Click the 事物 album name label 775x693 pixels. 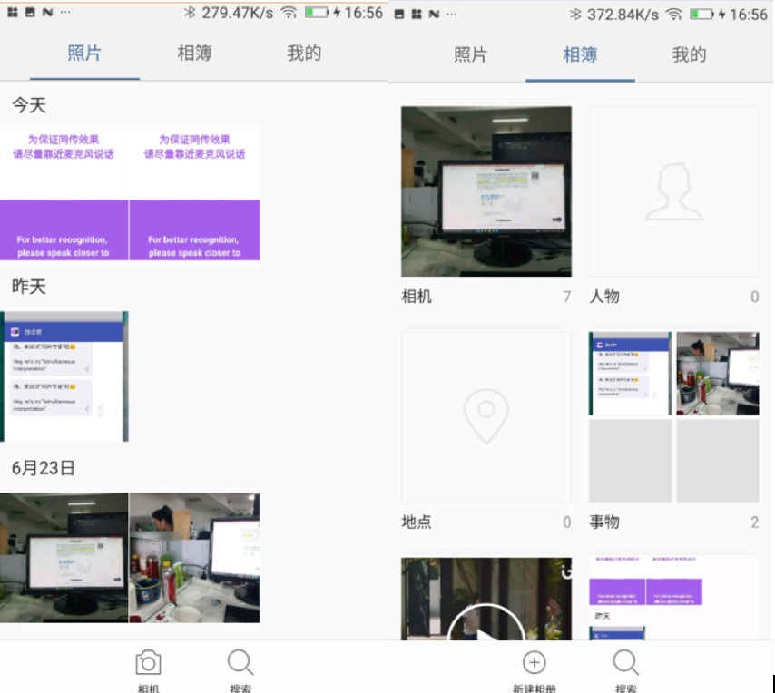click(604, 522)
